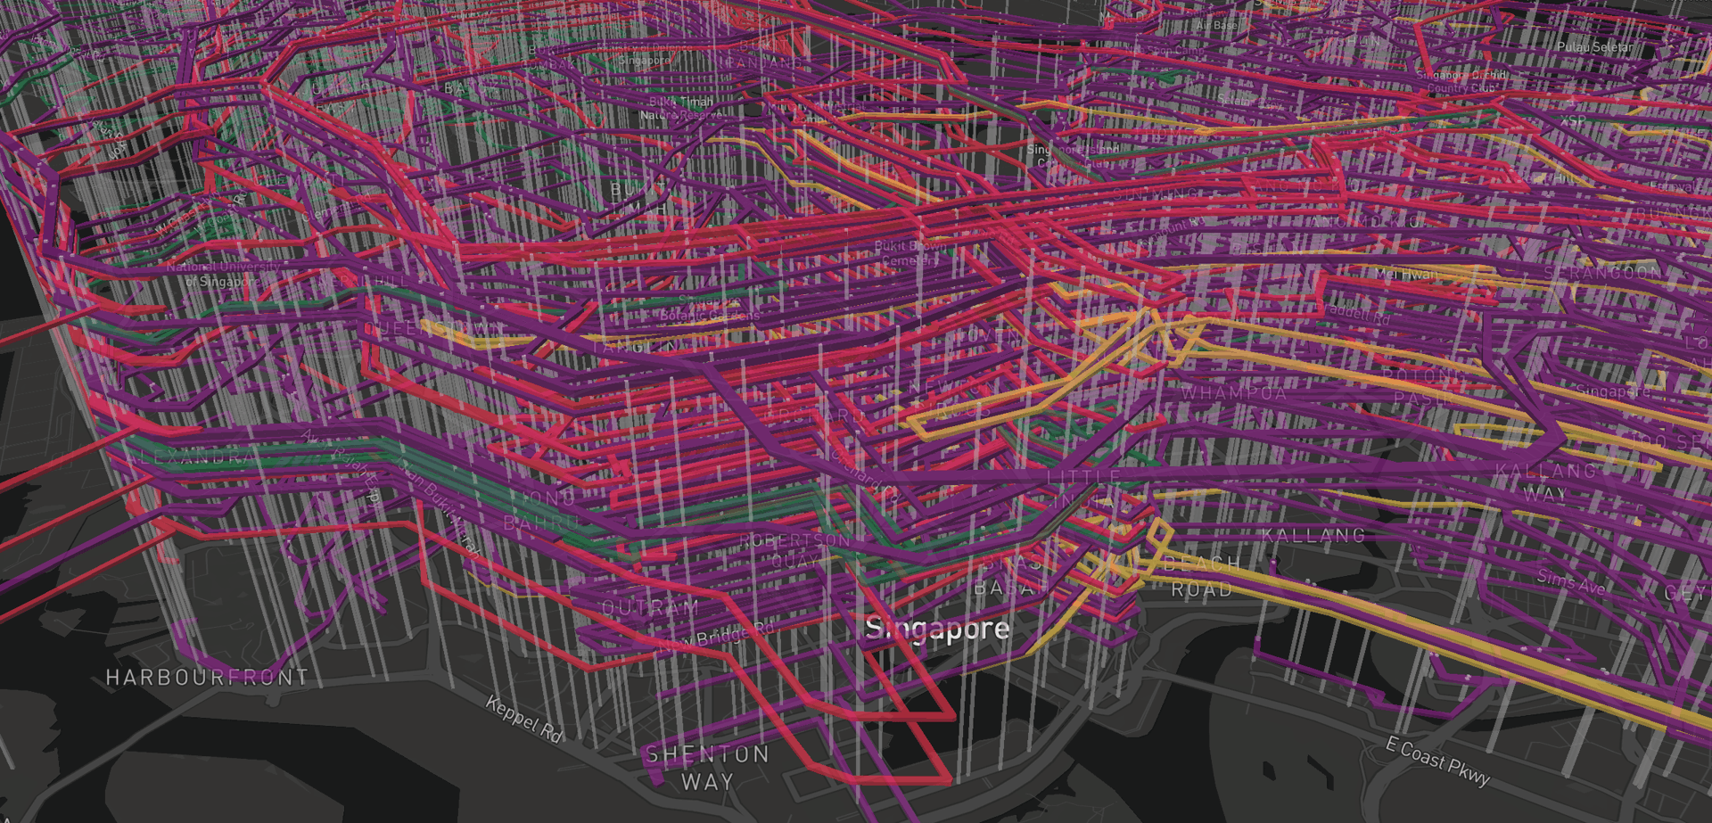Image resolution: width=1712 pixels, height=823 pixels.
Task: Click the E Coast Pkwy label
Action: [1437, 761]
